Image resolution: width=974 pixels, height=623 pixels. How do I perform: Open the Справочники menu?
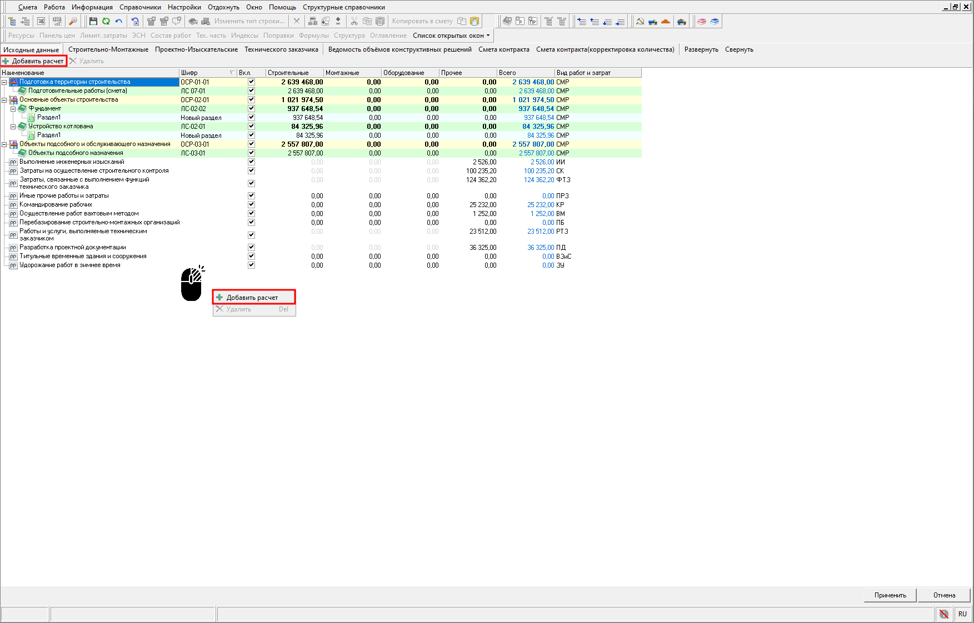point(140,7)
